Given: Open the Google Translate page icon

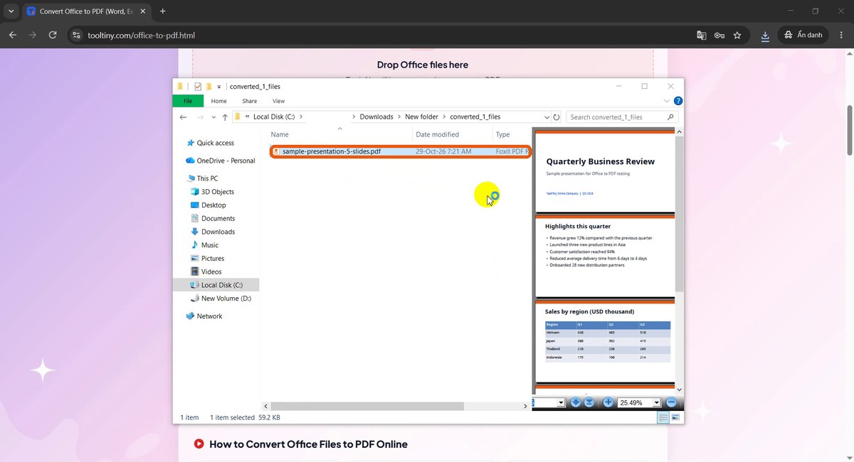Looking at the screenshot, I should 702,35.
